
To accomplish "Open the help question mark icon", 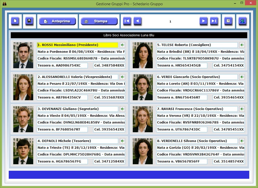I will (x=228, y=21).
